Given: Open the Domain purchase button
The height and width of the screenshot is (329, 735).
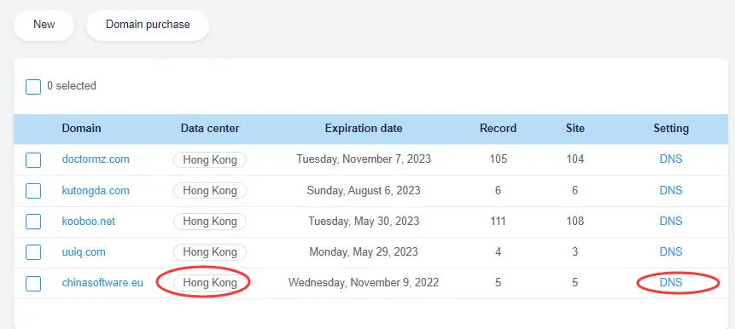Looking at the screenshot, I should (x=148, y=25).
